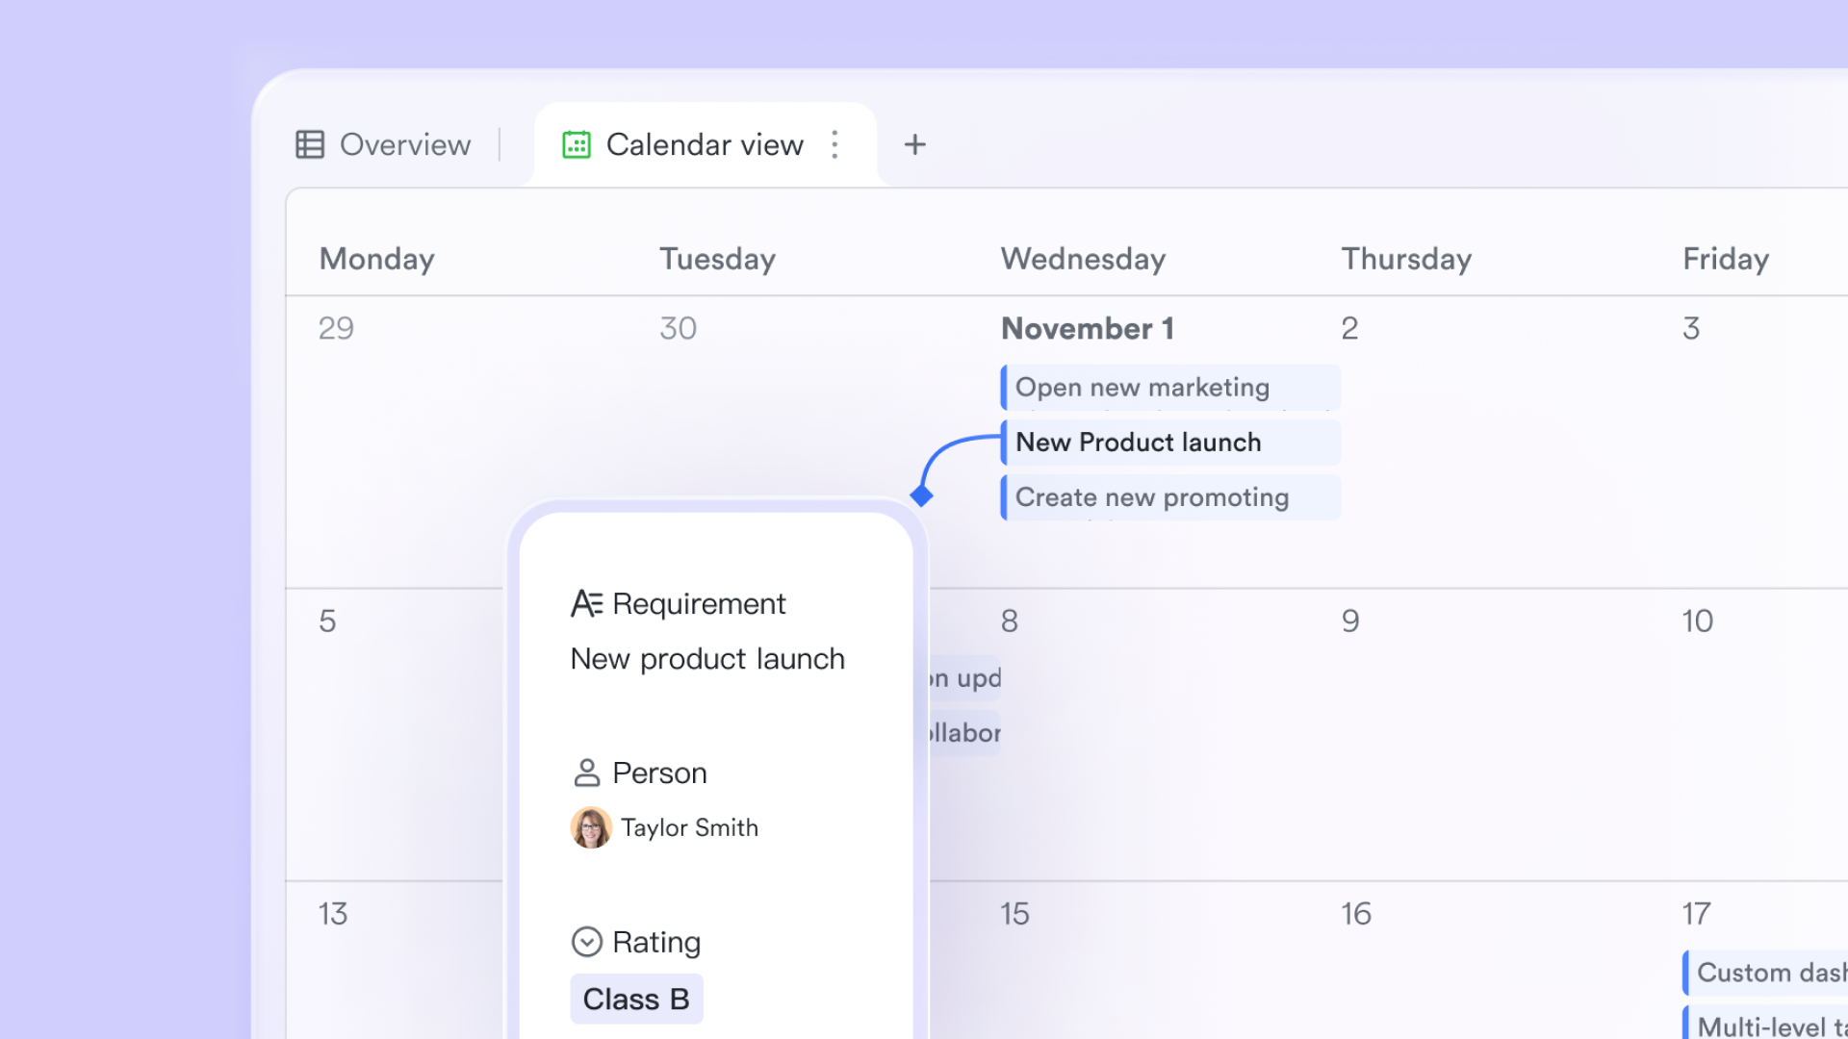Click the green calendar icon
1848x1039 pixels.
coord(577,144)
